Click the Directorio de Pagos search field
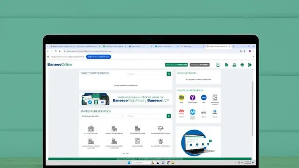The height and width of the screenshot is (168, 299). click(147, 73)
